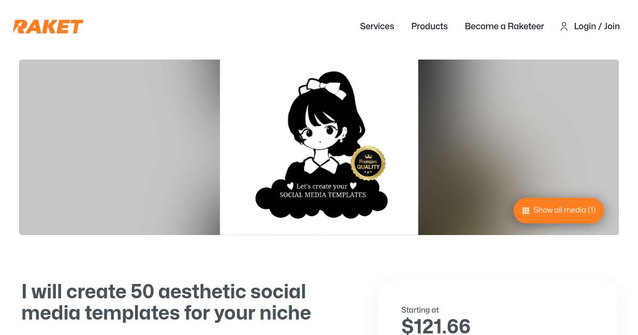Image resolution: width=638 pixels, height=335 pixels.
Task: Click the $121.66 starting price
Action: pos(435,325)
